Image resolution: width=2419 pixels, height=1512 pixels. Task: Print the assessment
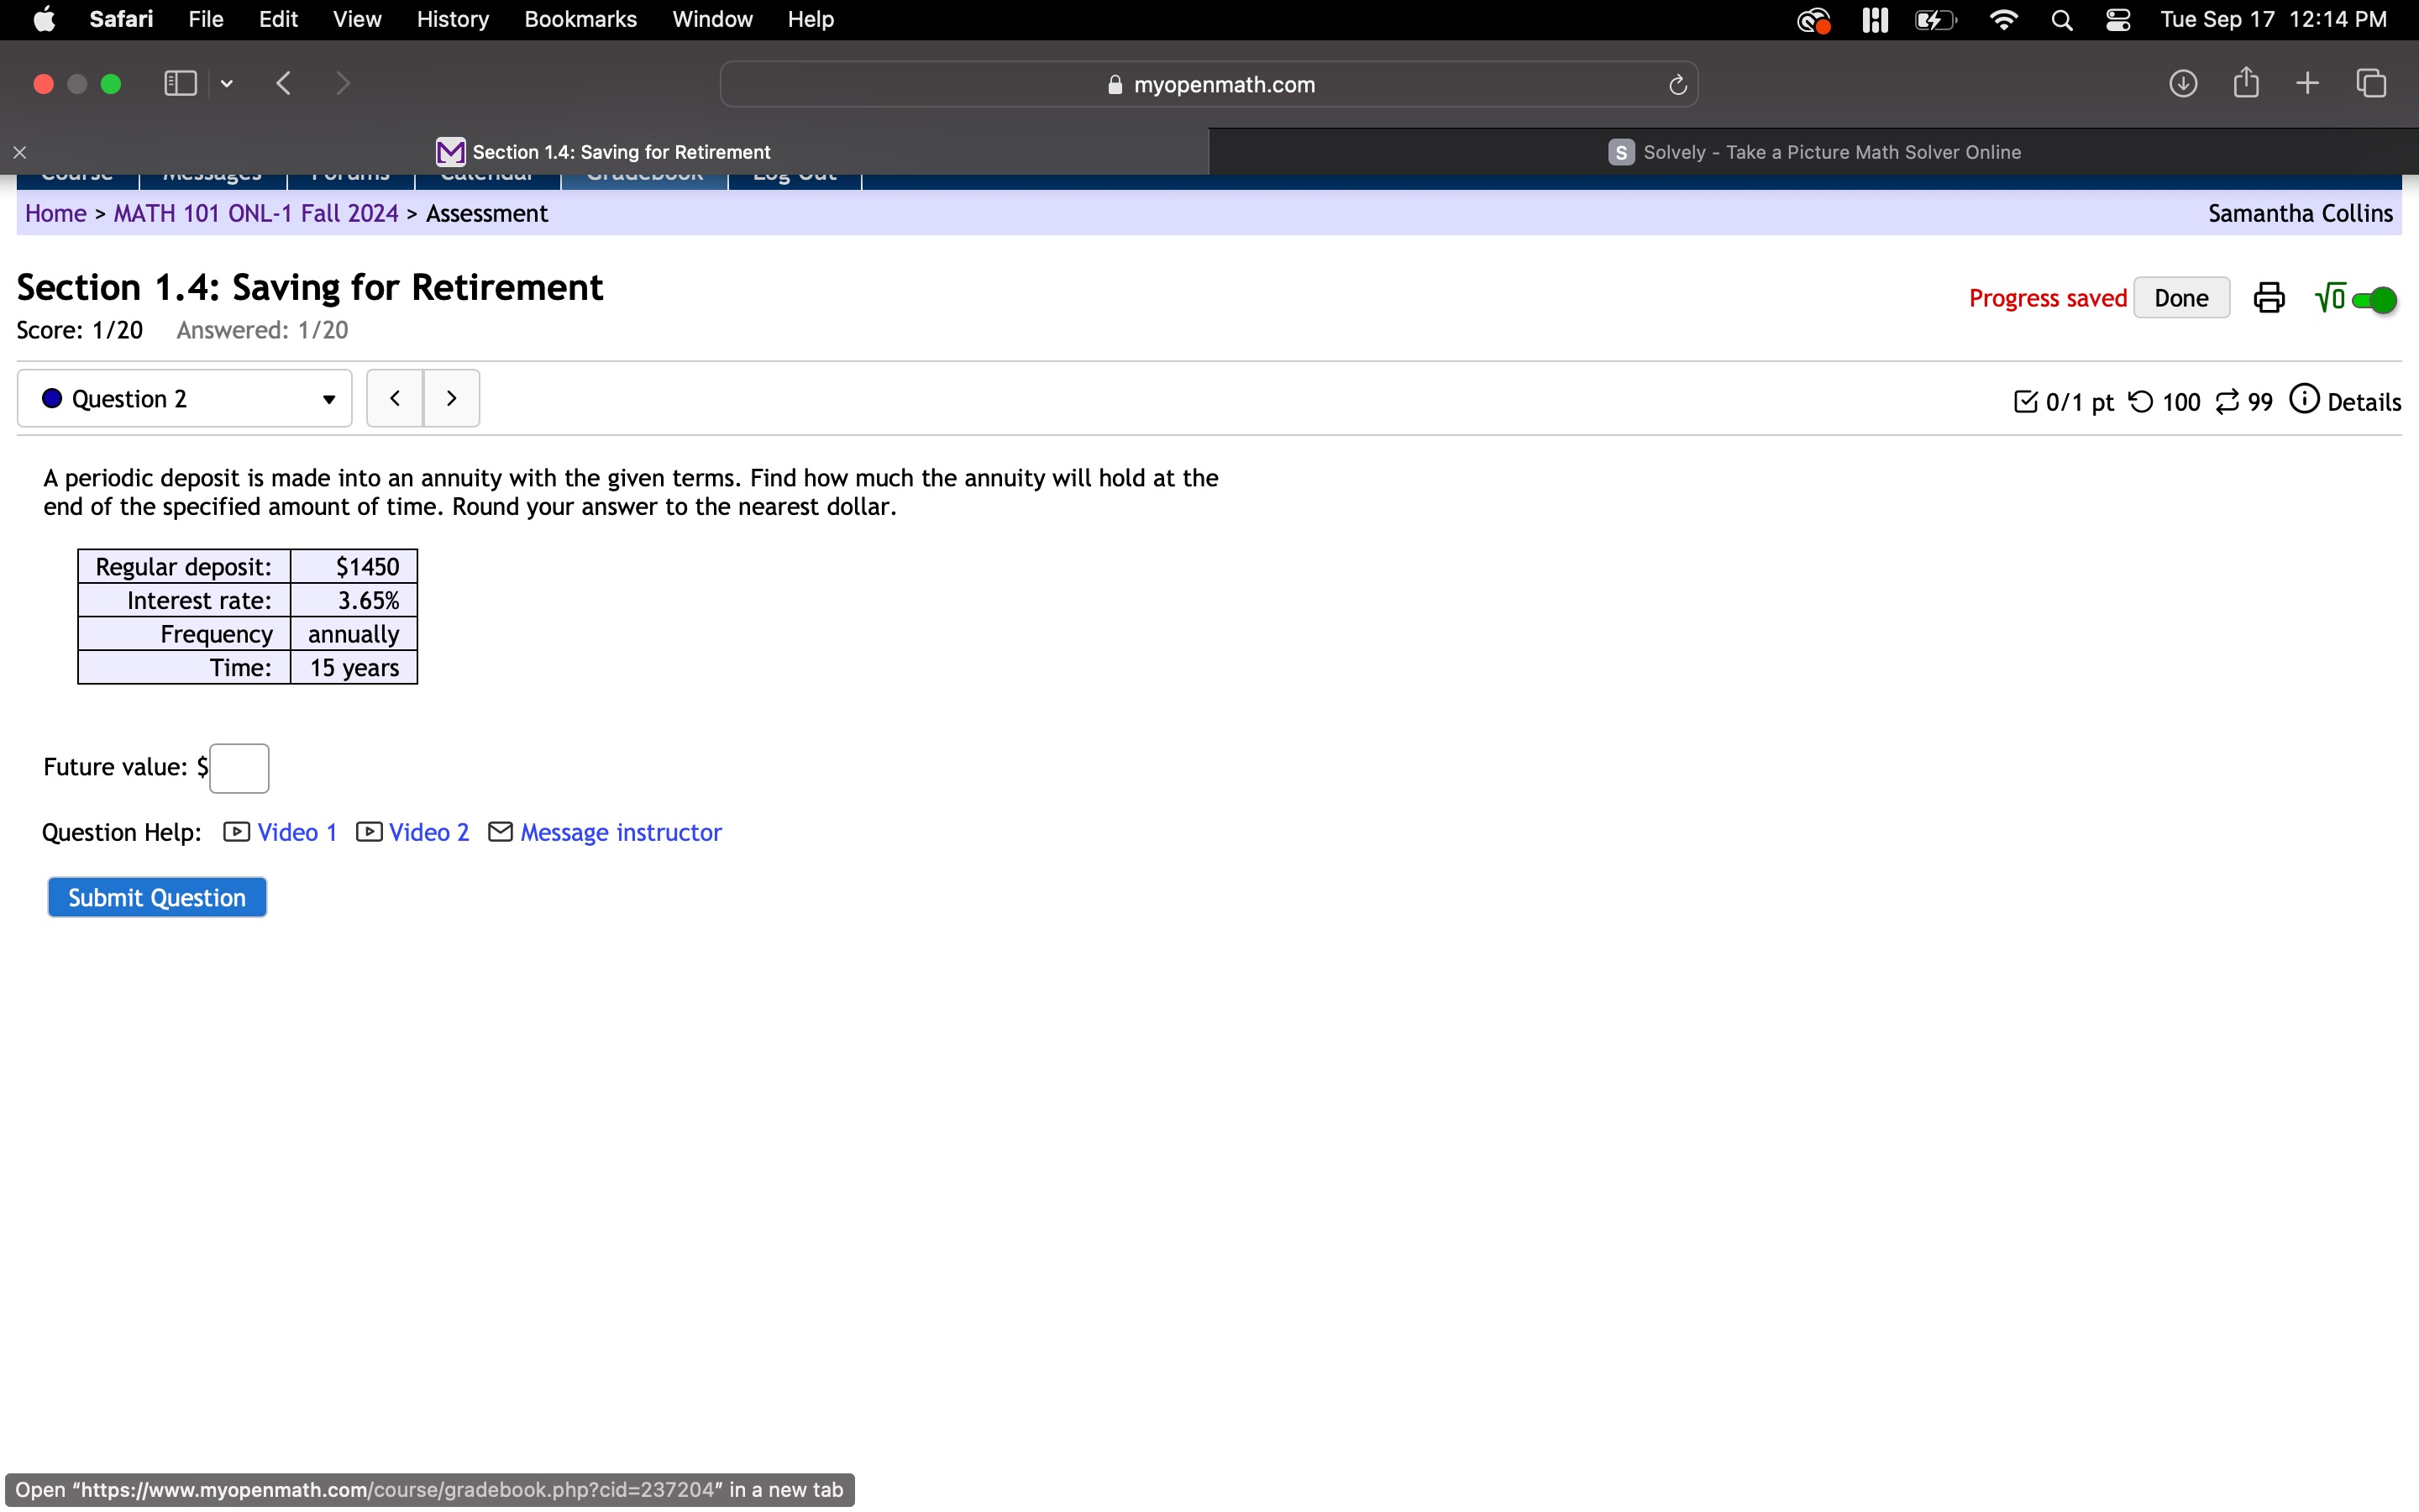(x=2269, y=298)
